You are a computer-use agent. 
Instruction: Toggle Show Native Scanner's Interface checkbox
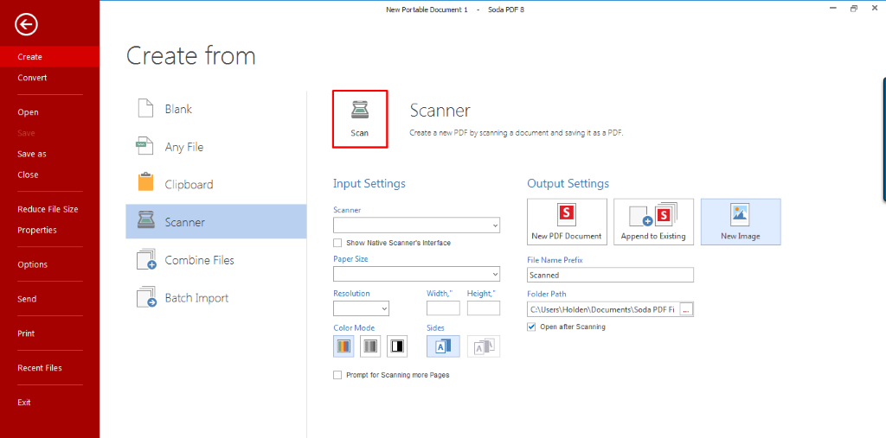[x=337, y=243]
